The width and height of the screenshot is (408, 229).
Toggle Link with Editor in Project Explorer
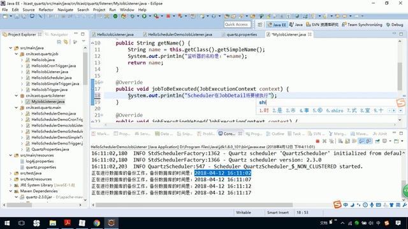point(66,42)
